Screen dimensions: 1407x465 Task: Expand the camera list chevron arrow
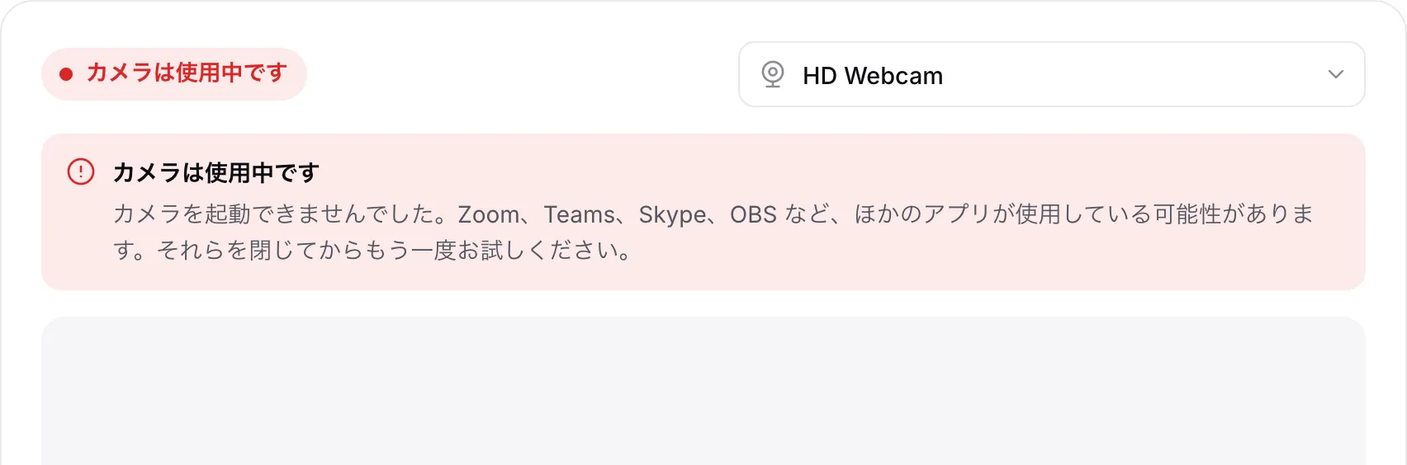(1335, 74)
